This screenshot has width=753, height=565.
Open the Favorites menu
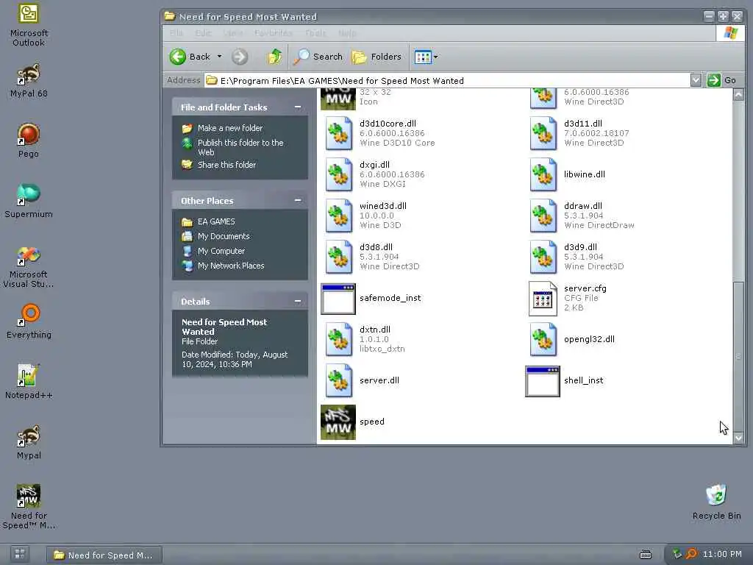[x=274, y=33]
